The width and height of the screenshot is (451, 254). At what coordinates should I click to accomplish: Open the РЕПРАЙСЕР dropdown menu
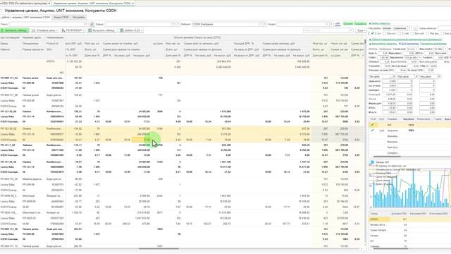73,30
